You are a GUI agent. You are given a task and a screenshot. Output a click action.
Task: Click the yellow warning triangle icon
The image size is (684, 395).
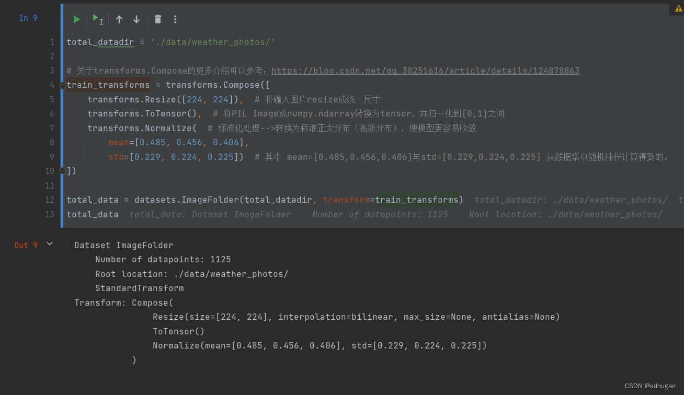[678, 8]
